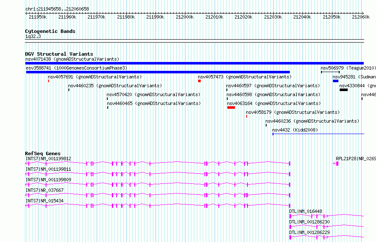Click the nsv4057473 variant label
The height and width of the screenshot is (242, 376).
point(245,77)
